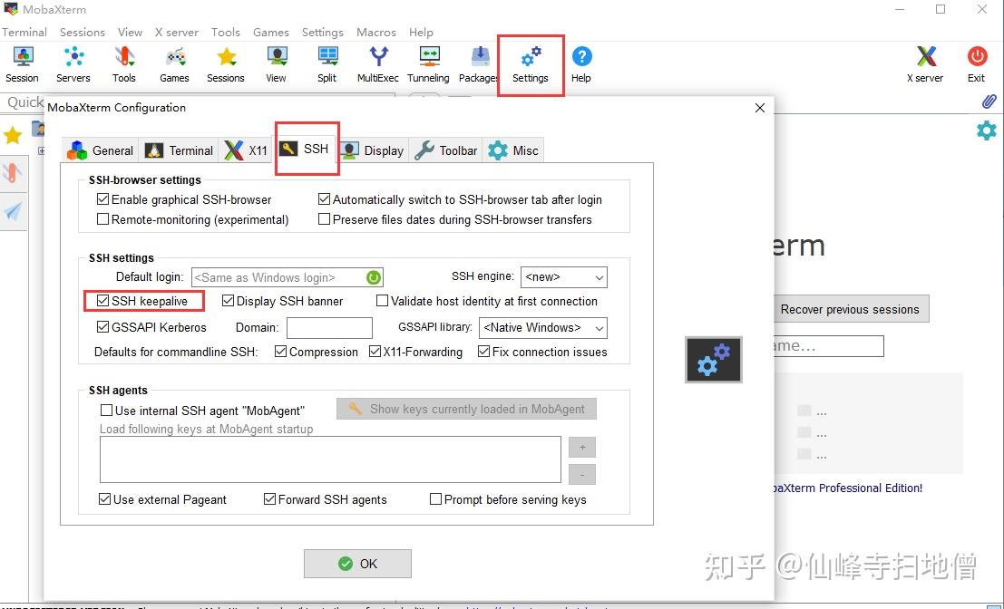
Task: Open the Games toolbar icon
Action: coord(174,59)
